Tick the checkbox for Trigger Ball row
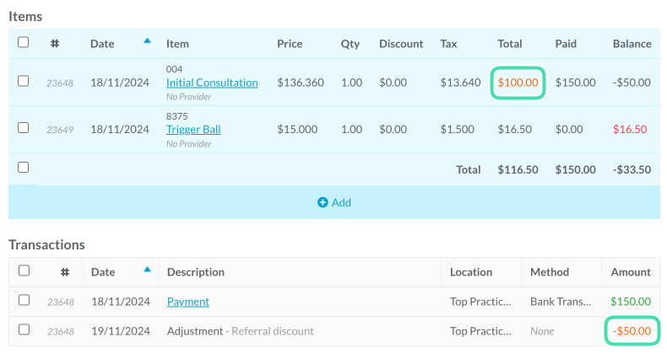The width and height of the screenshot is (667, 353). coord(24,128)
